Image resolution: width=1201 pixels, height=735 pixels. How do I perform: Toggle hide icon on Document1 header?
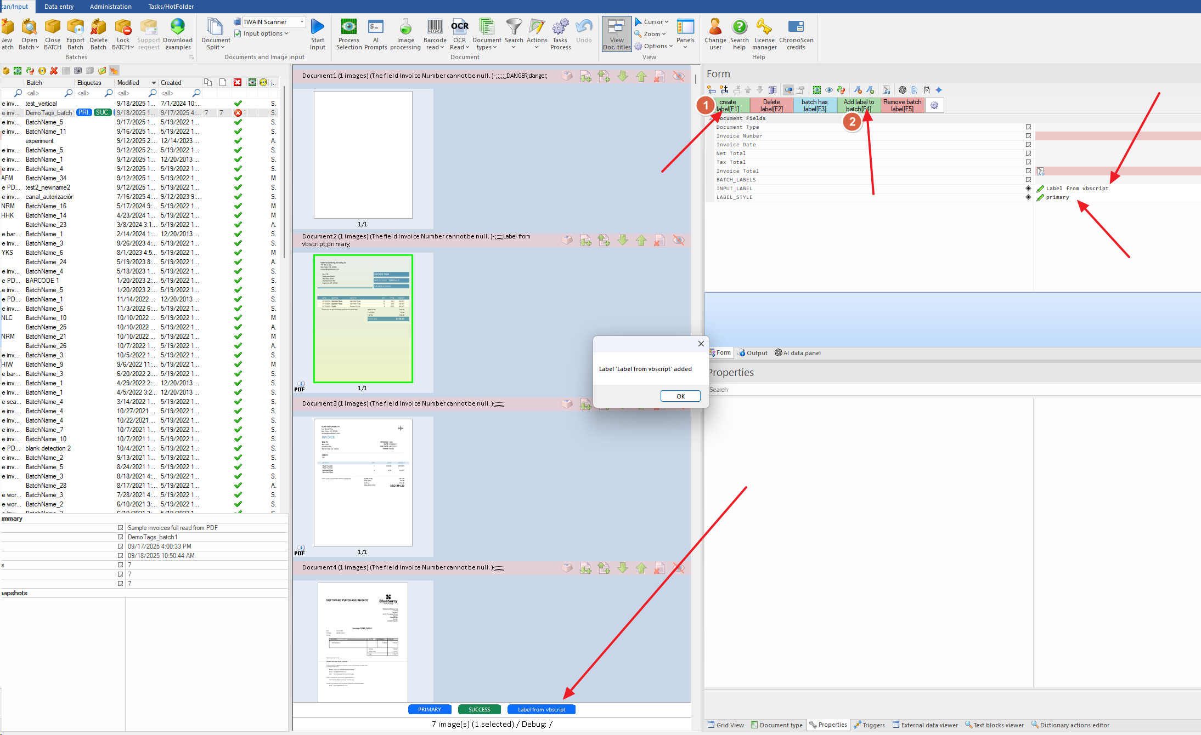(x=679, y=76)
